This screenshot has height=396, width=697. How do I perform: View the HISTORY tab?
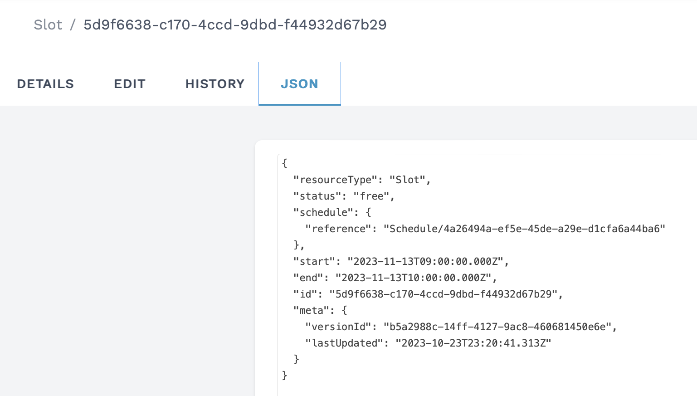(215, 84)
